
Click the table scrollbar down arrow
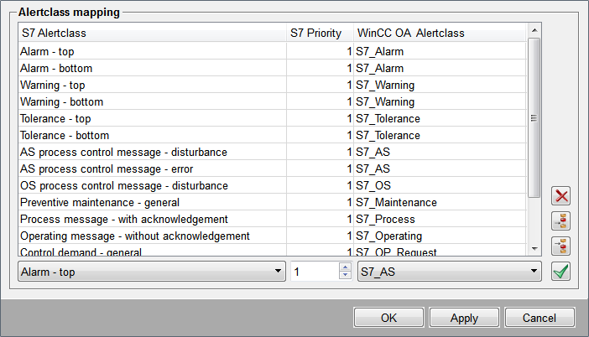tap(534, 248)
